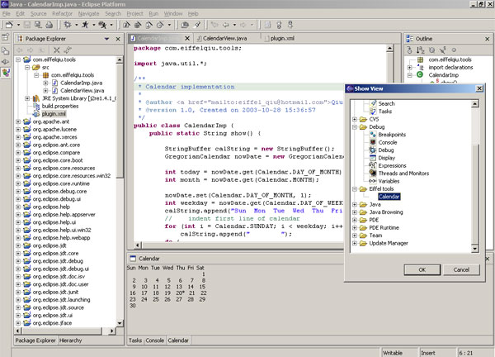Expand org.apache.ant project in Package Explorer

[18, 121]
